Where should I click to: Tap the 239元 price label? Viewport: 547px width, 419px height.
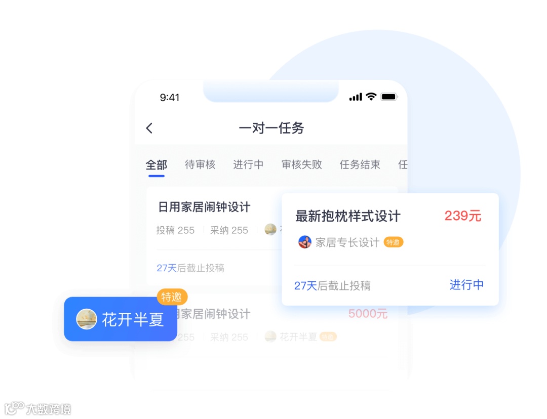tap(463, 216)
